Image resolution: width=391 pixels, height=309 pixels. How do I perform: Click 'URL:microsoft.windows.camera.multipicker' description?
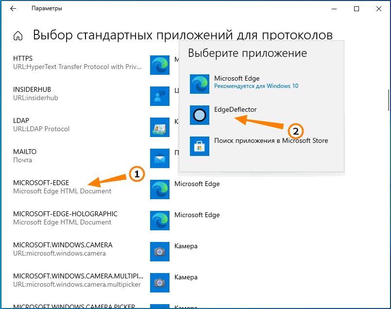tap(77, 285)
